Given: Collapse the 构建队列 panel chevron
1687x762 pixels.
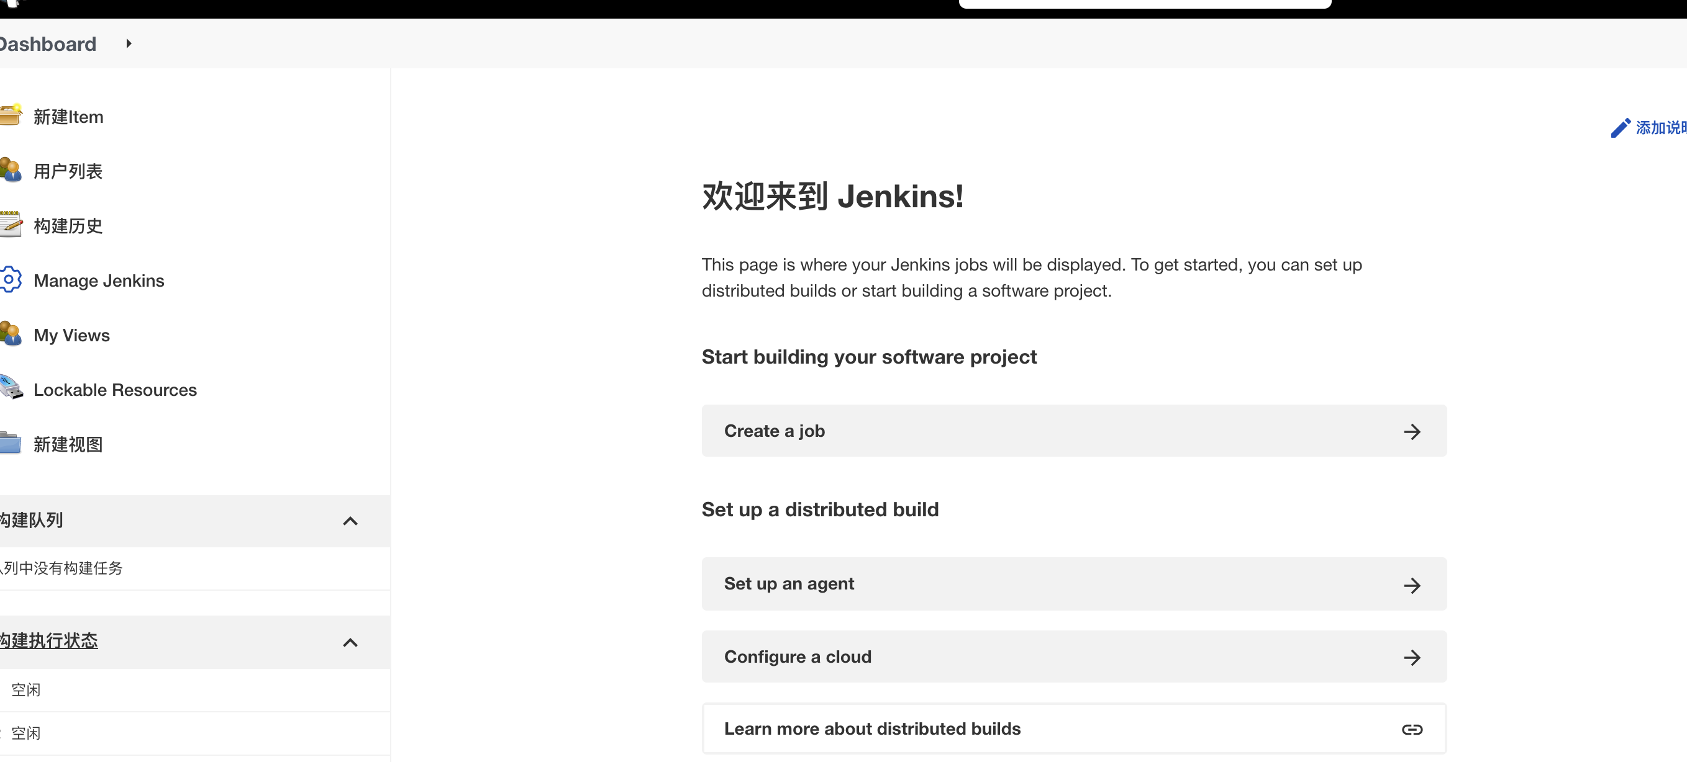Looking at the screenshot, I should point(350,521).
